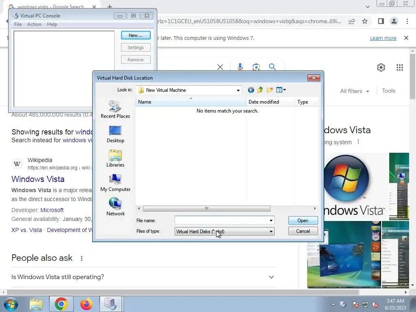The height and width of the screenshot is (312, 416).
Task: Sort by the Type column header
Action: point(306,102)
